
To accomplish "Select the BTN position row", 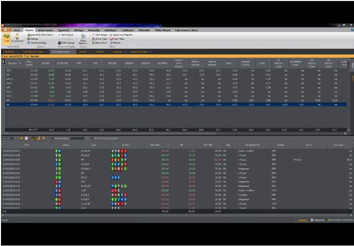I will coord(176,70).
